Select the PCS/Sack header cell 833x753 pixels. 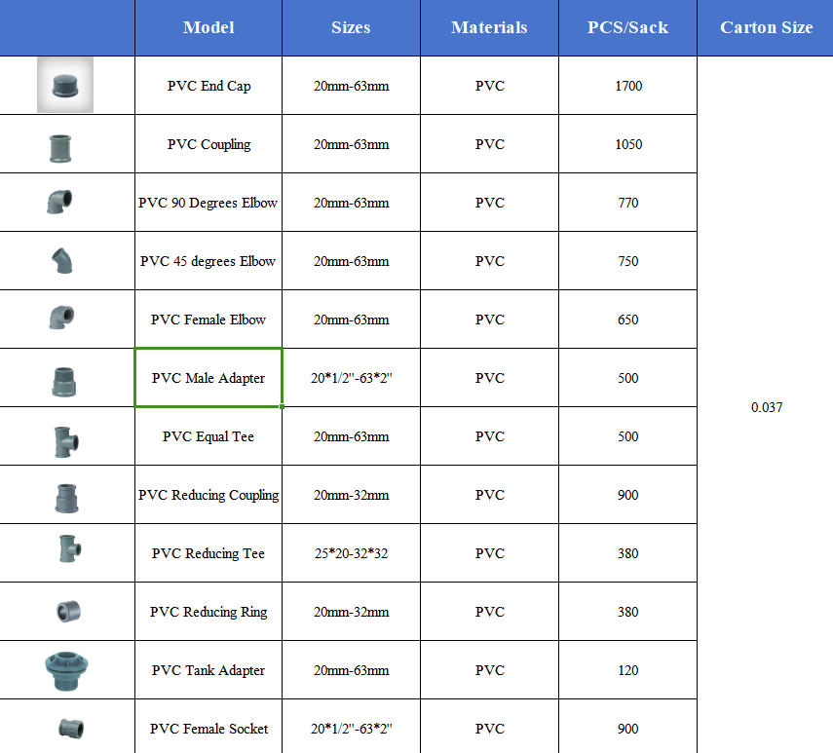pos(628,27)
